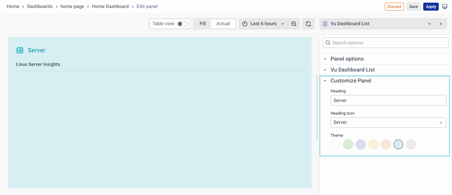452x195 pixels.
Task: Click the Server icon in the panel preview
Action: pos(20,50)
